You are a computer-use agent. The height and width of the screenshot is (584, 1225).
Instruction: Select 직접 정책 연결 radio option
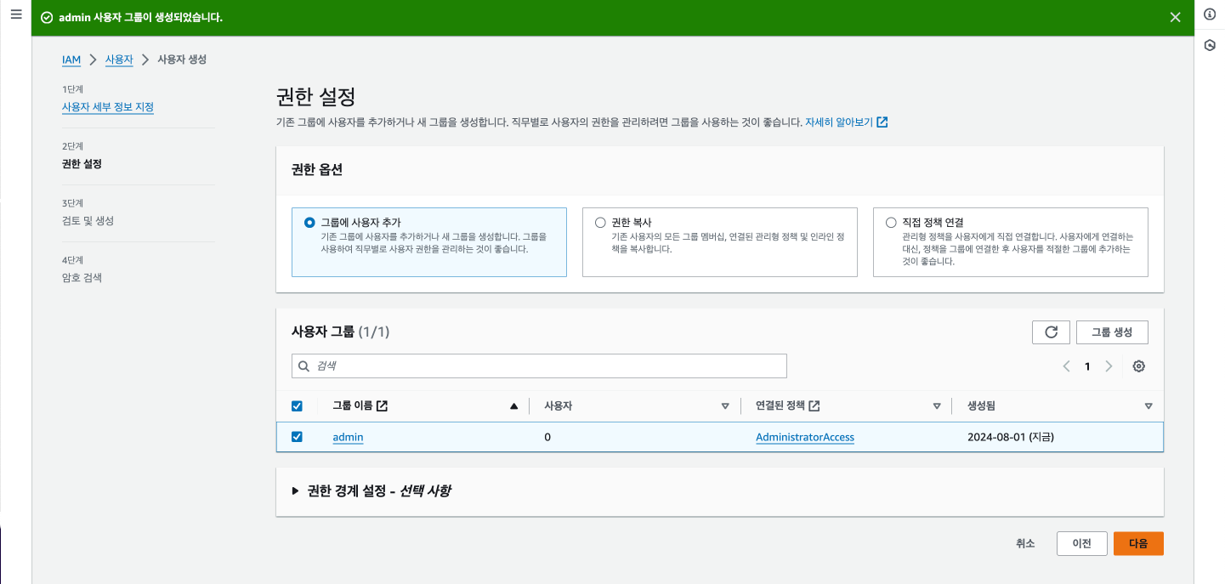click(x=891, y=223)
